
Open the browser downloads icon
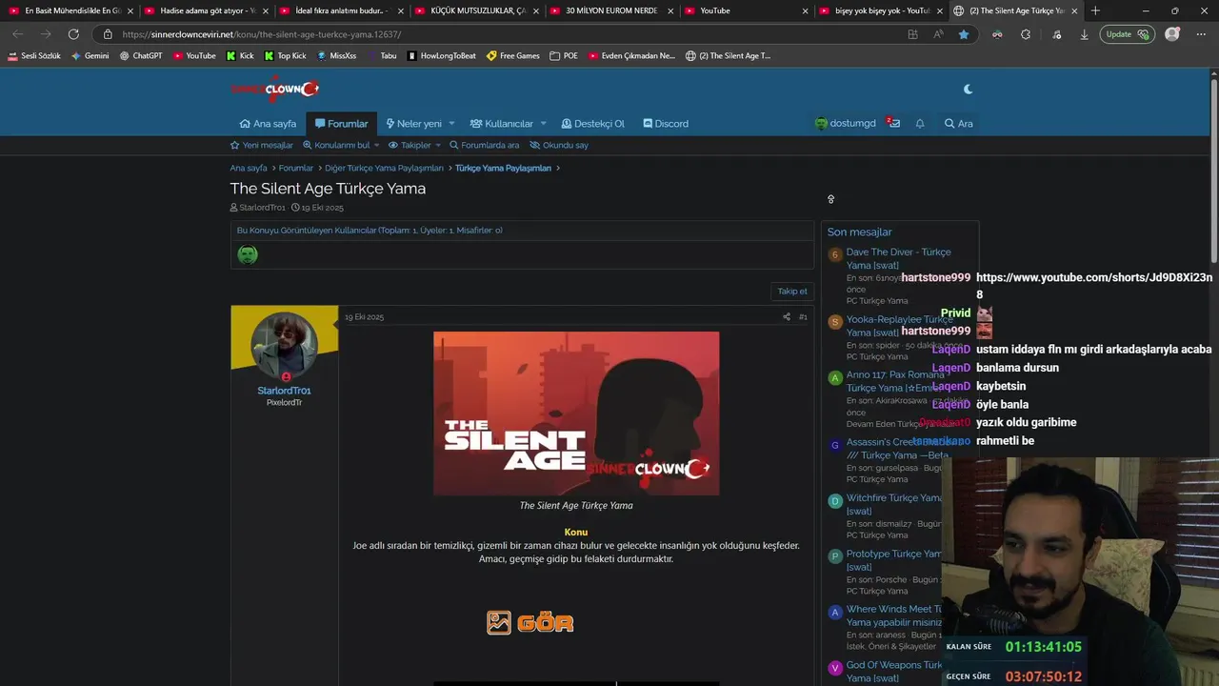click(x=1084, y=34)
